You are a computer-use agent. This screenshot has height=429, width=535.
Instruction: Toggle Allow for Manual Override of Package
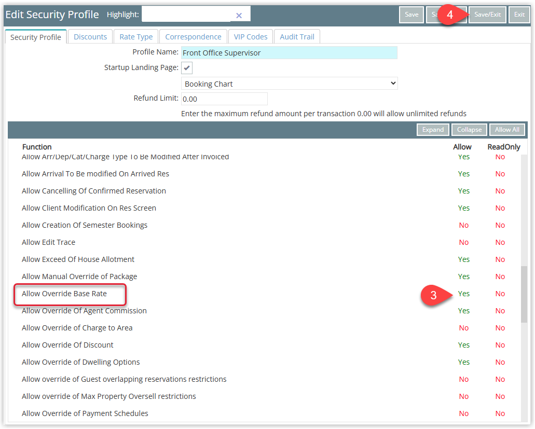[x=464, y=276]
